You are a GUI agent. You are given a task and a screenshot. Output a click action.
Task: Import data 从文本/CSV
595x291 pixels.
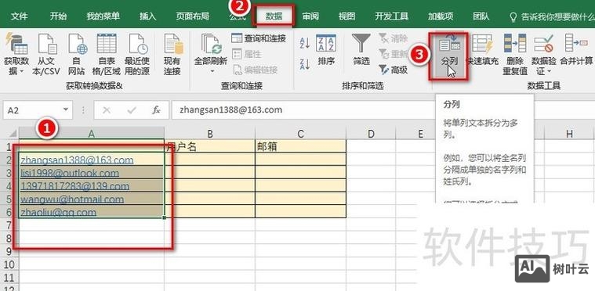(47, 55)
